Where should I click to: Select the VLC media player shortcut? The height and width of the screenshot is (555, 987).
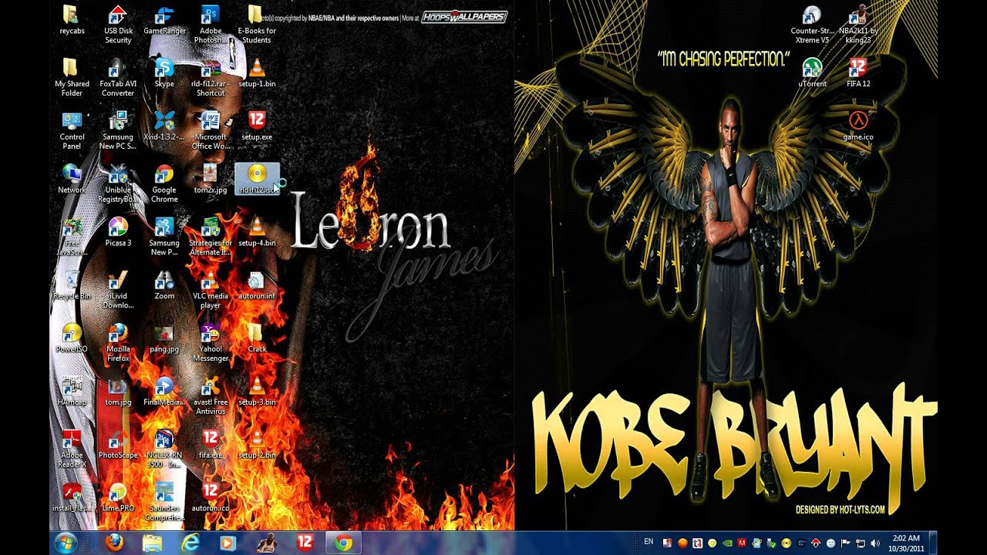tap(211, 290)
